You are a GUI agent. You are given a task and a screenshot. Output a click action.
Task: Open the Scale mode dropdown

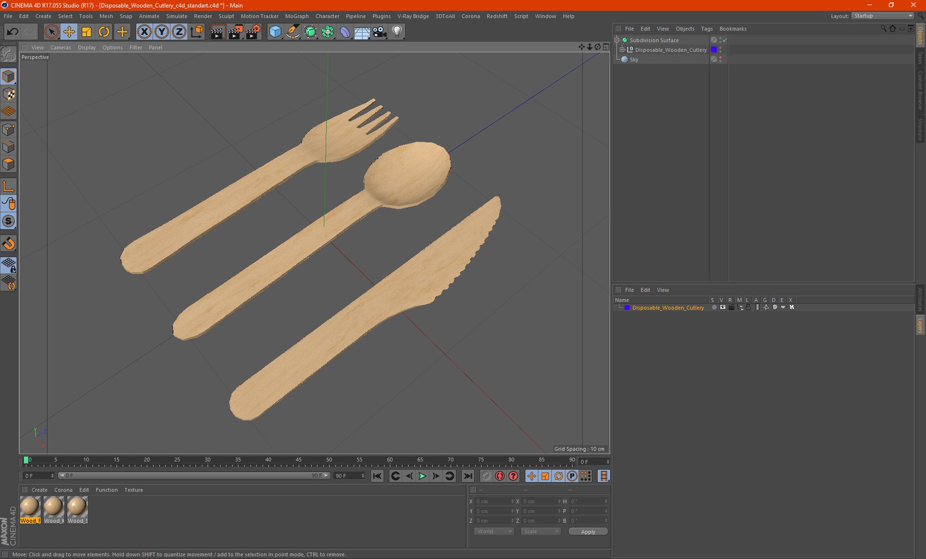541,532
